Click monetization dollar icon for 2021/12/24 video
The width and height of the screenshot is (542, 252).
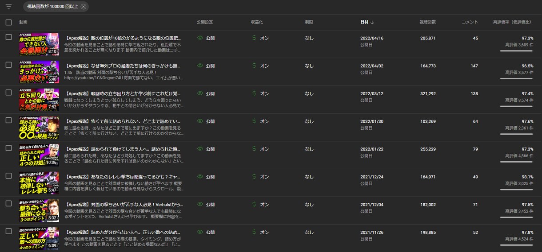tap(254, 177)
